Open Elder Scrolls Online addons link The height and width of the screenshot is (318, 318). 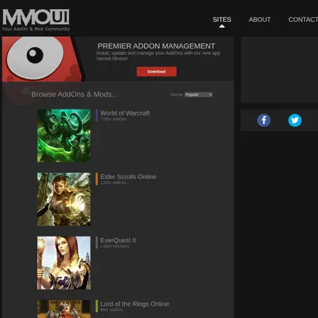click(128, 177)
